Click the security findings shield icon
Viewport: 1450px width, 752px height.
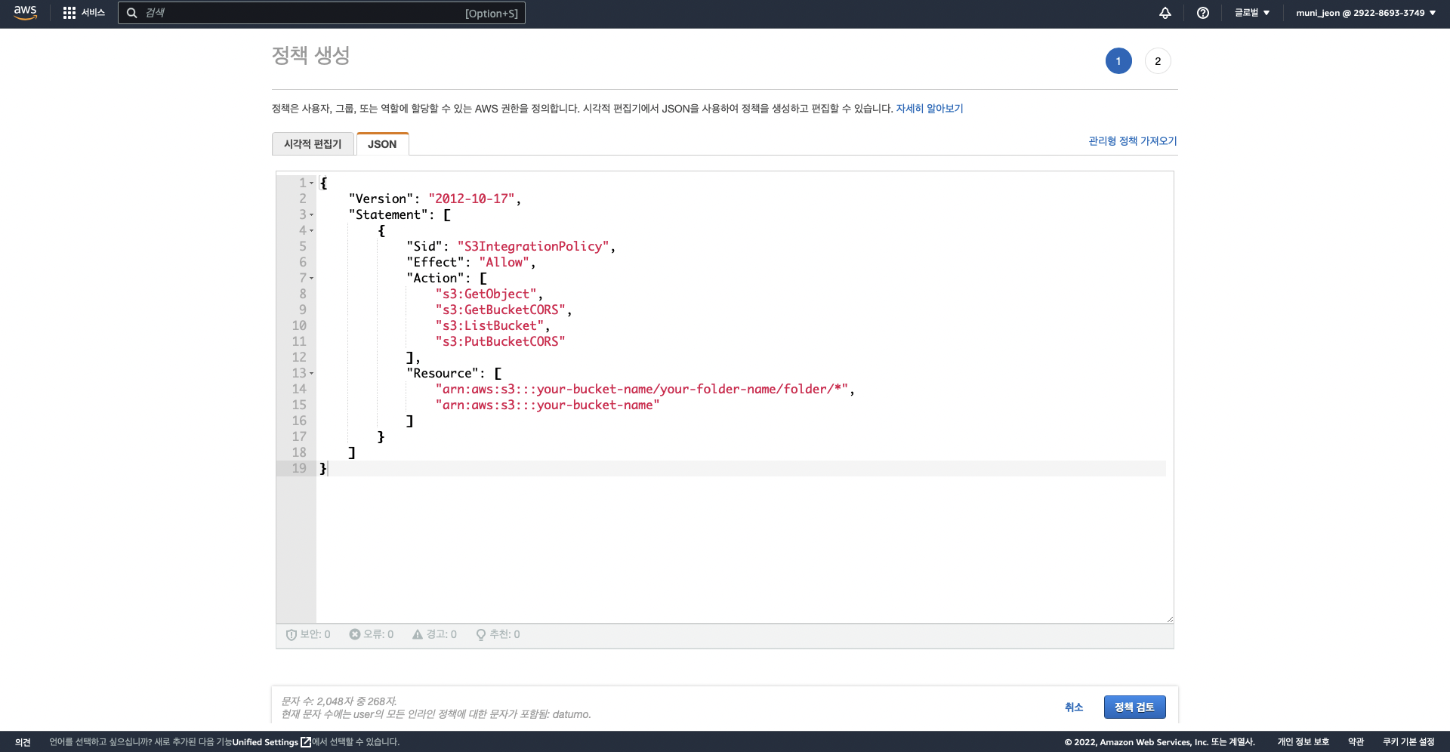click(x=292, y=635)
